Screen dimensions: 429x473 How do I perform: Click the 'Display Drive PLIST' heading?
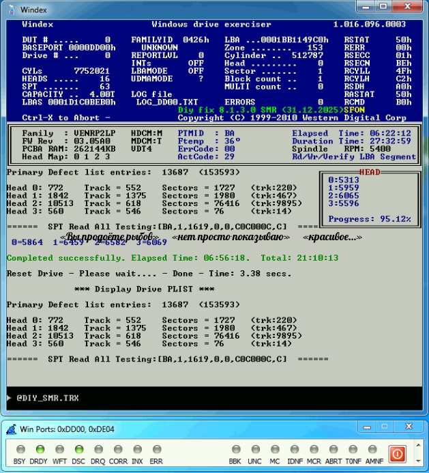(144, 289)
